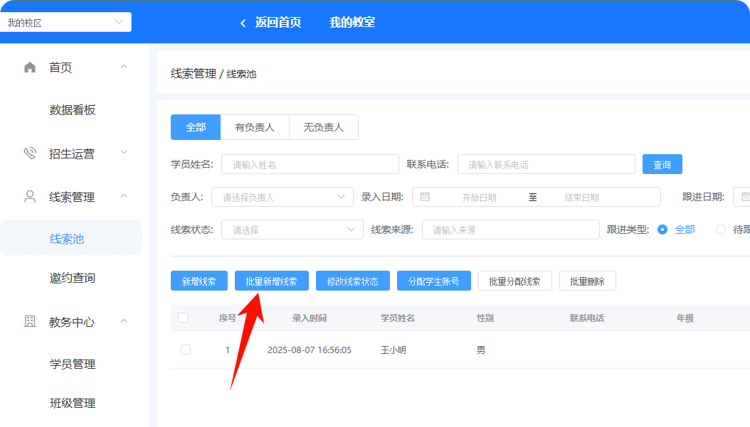This screenshot has width=750, height=427.
Task: Click the back arrow before 返回首页
Action: [x=243, y=23]
